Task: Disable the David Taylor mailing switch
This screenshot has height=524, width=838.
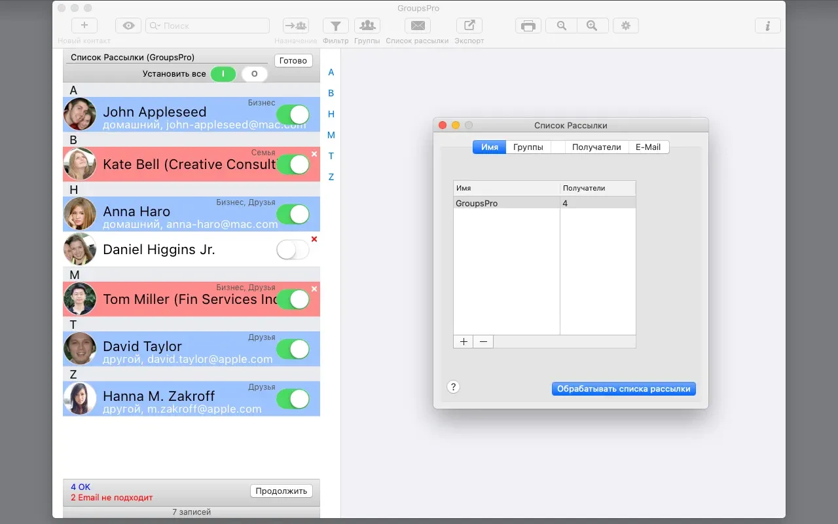Action: click(x=293, y=349)
